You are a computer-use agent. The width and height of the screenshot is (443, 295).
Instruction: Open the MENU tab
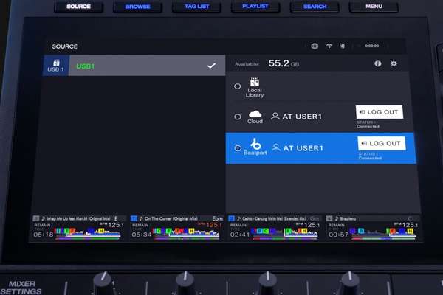coord(374,6)
